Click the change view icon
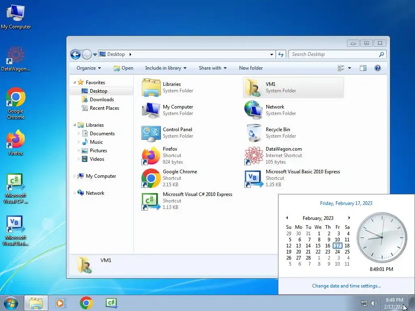This screenshot has height=311, width=415. (x=341, y=68)
